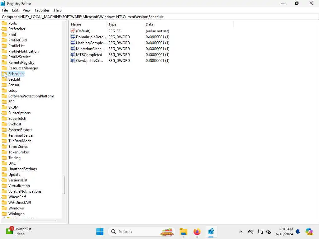Select the OwnUpdateCo... DWORD value icon
Screen dimensions: 319x239
(x=73, y=60)
